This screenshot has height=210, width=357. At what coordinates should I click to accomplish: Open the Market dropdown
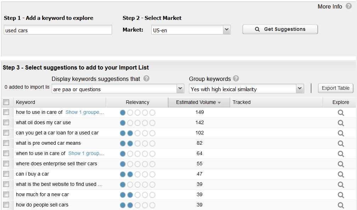(227, 29)
